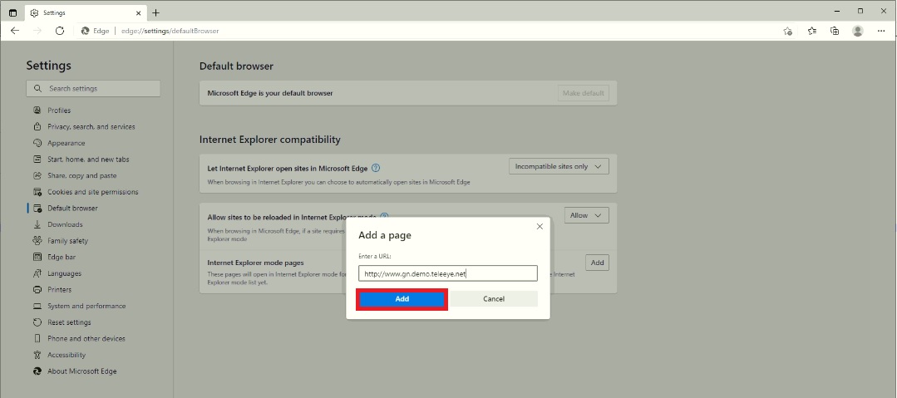Close the Settings tab
Image resolution: width=897 pixels, height=398 pixels.
point(139,12)
